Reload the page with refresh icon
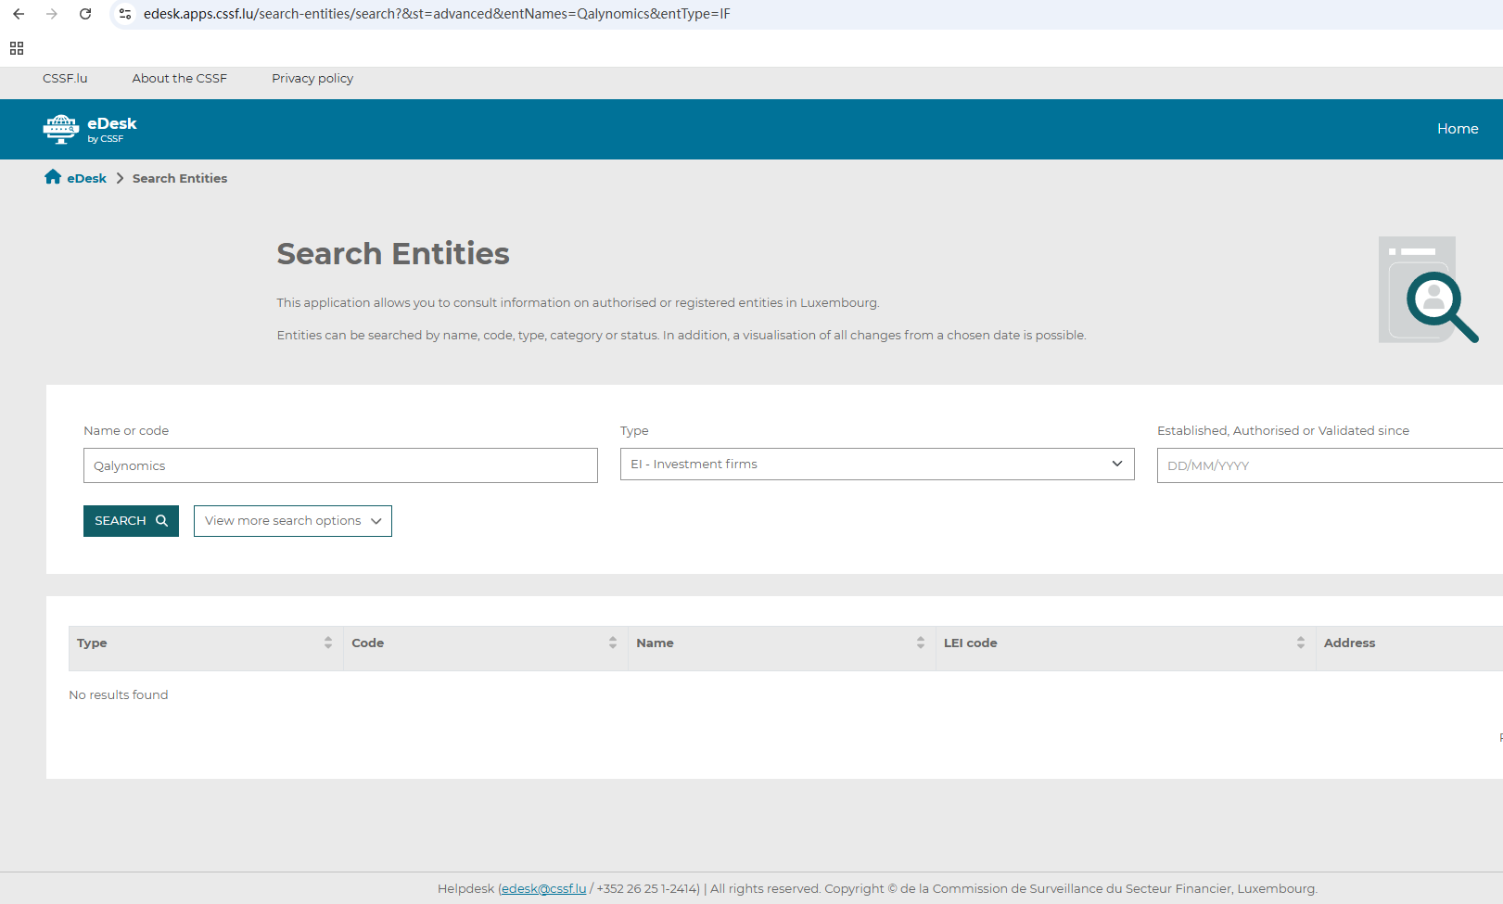 (85, 14)
